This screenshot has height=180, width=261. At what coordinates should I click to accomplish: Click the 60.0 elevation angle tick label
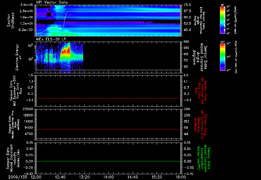[x=187, y=17]
